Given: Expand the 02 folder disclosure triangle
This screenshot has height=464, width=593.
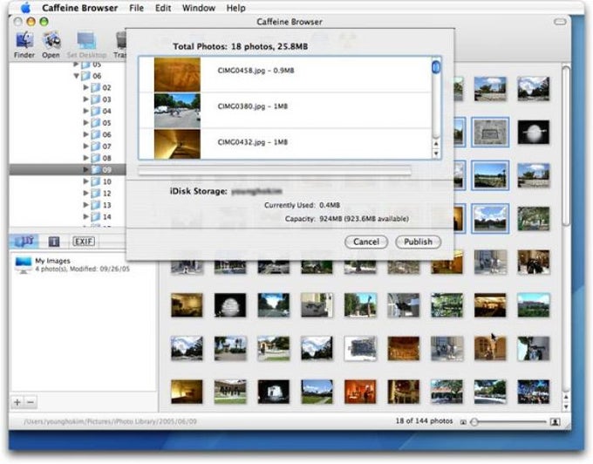Looking at the screenshot, I should click(x=85, y=87).
